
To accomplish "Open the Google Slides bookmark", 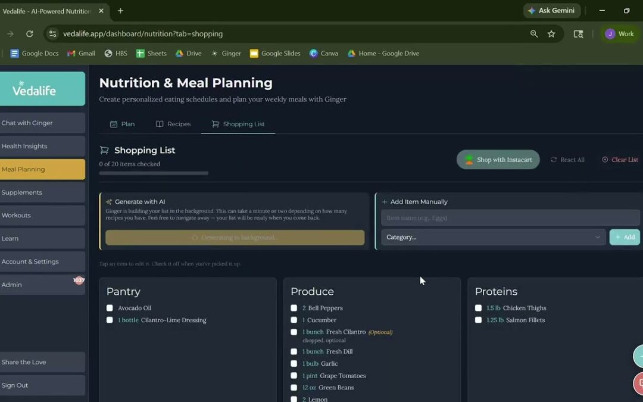I will 275,54.
